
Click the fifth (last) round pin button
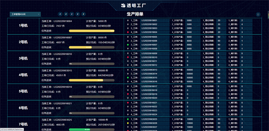point(83,14)
